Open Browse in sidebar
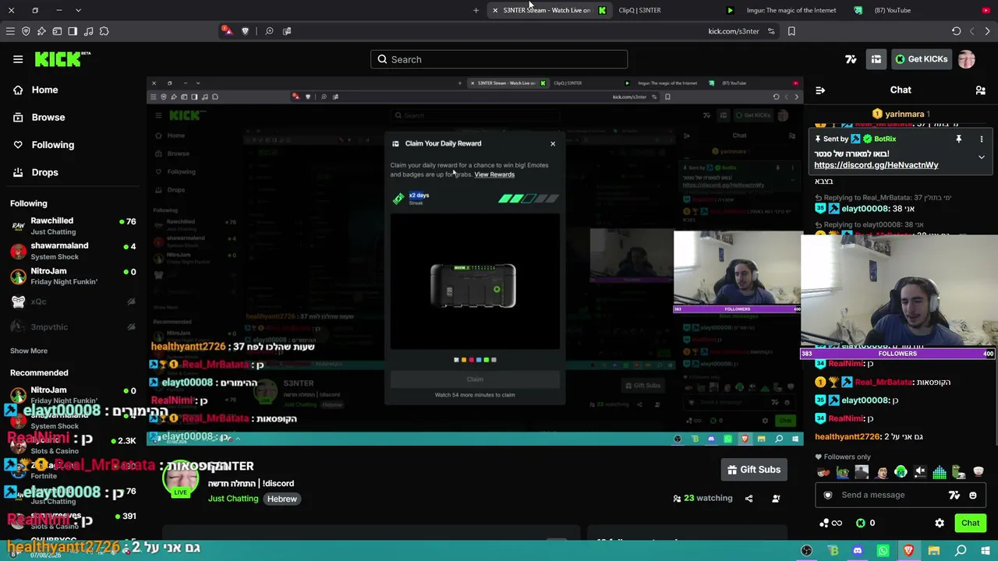 [x=39, y=118]
